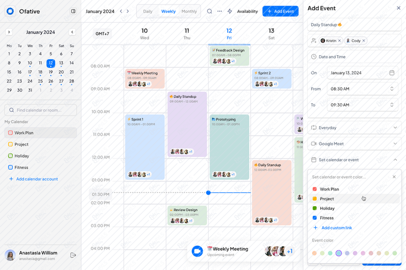Click the repeat icon next to Everyday
This screenshot has height=270, width=406.
[314, 128]
